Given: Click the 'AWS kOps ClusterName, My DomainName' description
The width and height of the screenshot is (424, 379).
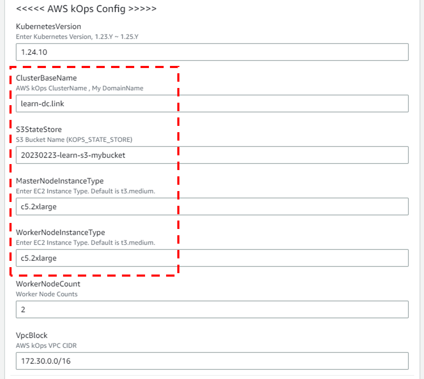Looking at the screenshot, I should [x=80, y=88].
